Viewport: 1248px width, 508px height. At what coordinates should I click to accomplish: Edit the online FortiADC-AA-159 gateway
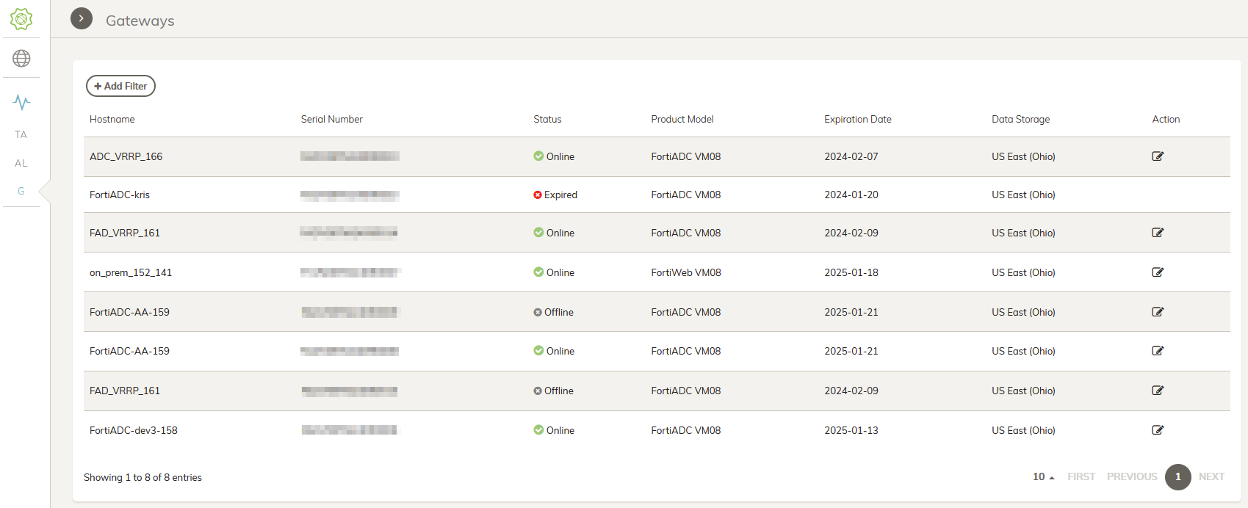coord(1158,351)
